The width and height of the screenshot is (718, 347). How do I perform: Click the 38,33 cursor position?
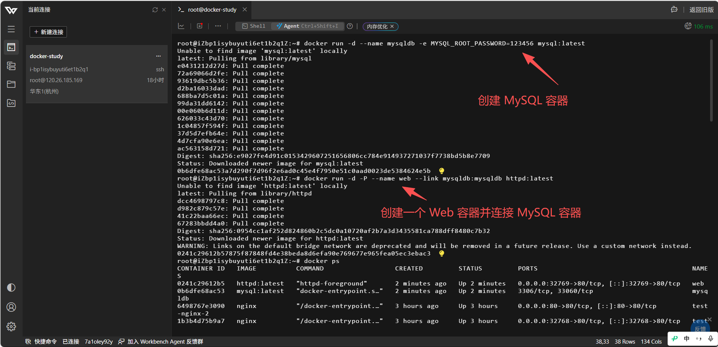(602, 341)
